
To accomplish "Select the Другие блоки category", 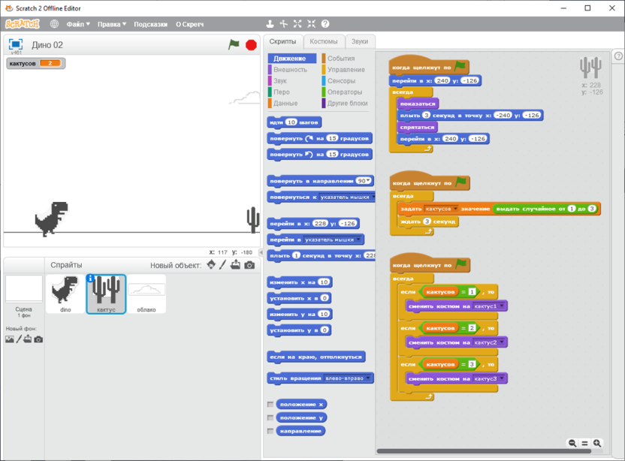I will pos(347,103).
